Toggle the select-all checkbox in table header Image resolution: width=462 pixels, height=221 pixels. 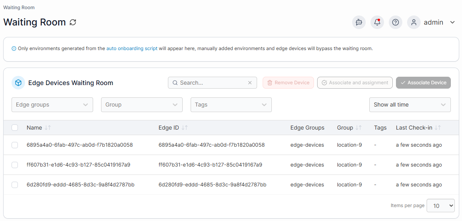[15, 128]
